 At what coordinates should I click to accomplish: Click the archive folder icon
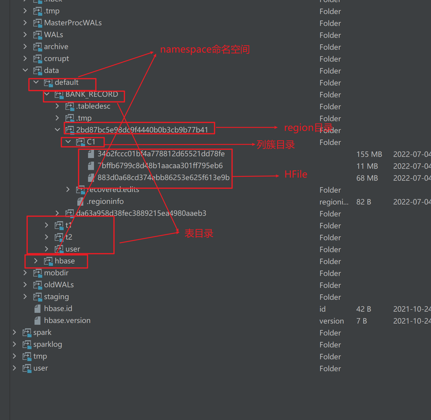pyautogui.click(x=37, y=47)
